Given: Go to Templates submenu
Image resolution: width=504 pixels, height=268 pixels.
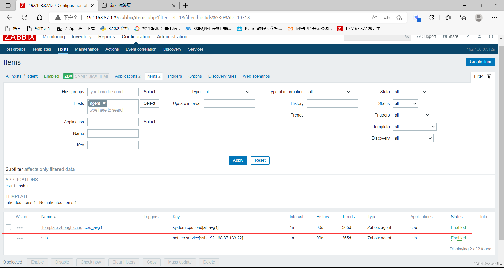Looking at the screenshot, I should pos(42,49).
